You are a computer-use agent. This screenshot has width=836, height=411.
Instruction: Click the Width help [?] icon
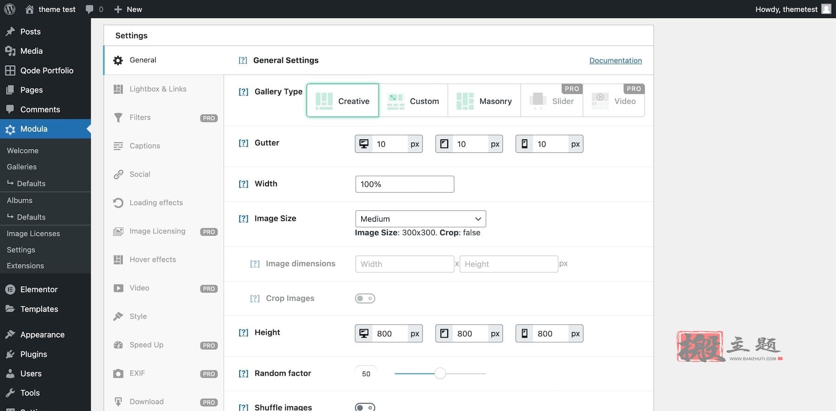coord(243,184)
